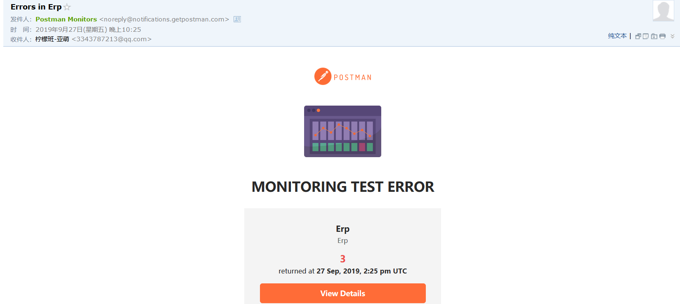This screenshot has height=304, width=680.
Task: Click the monitoring chart illustration
Action: [x=342, y=131]
